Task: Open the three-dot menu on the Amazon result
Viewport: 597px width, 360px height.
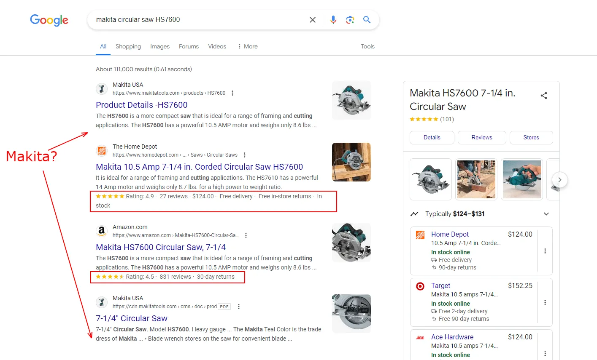Action: (x=246, y=236)
